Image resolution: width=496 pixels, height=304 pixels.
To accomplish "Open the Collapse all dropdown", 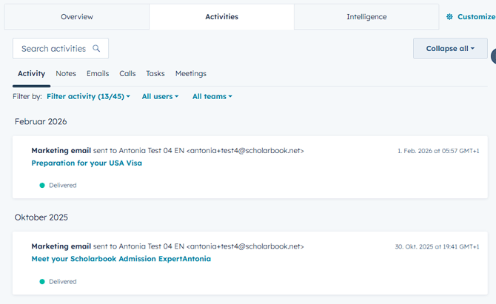I will point(450,48).
